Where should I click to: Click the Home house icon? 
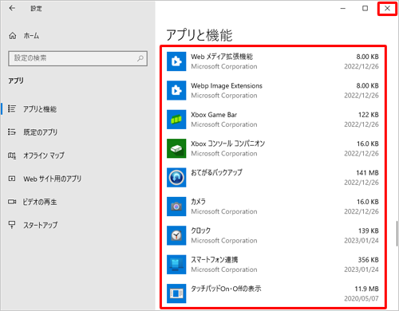click(13, 36)
